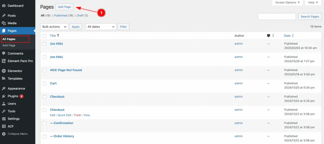
Task: Click the Plugins icon in sidebar
Action: pos(4,96)
